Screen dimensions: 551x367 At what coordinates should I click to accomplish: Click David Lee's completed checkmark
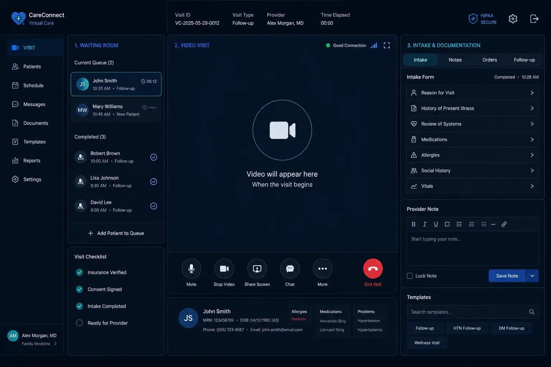tap(154, 206)
